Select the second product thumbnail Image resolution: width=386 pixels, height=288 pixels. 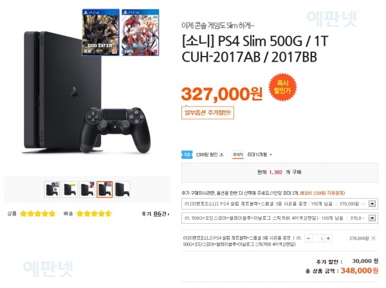[x=69, y=190]
